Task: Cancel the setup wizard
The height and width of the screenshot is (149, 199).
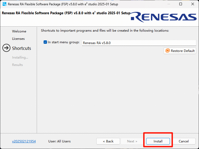Action: pos(184,141)
